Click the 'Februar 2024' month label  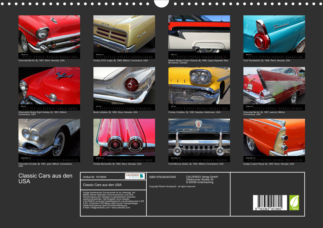100,54
